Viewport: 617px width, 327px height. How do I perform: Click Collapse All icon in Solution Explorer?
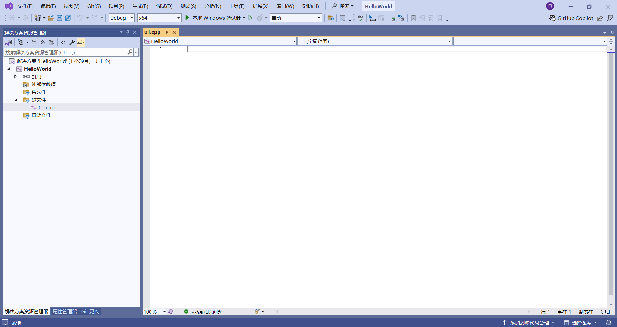point(43,42)
